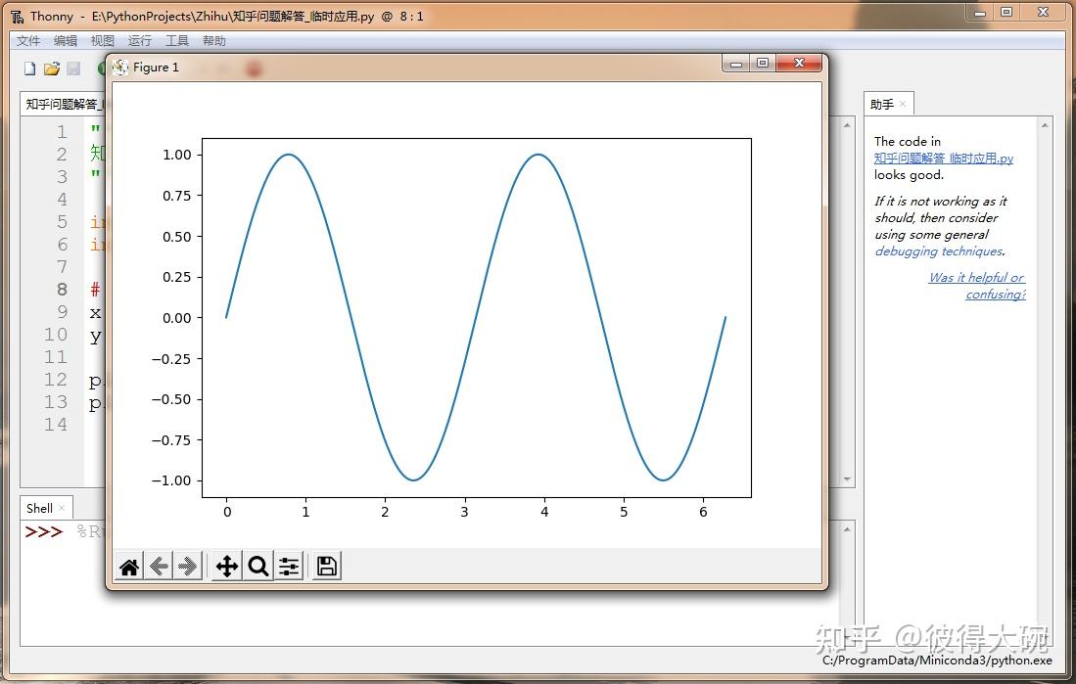Open an existing file in Thonny
This screenshot has height=684, width=1076.
pyautogui.click(x=53, y=67)
